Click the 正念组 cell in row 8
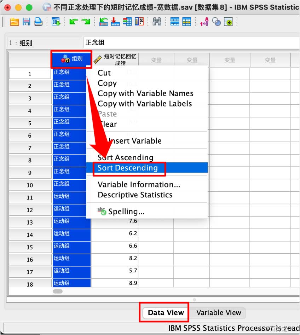300x335 pixels. (70, 161)
